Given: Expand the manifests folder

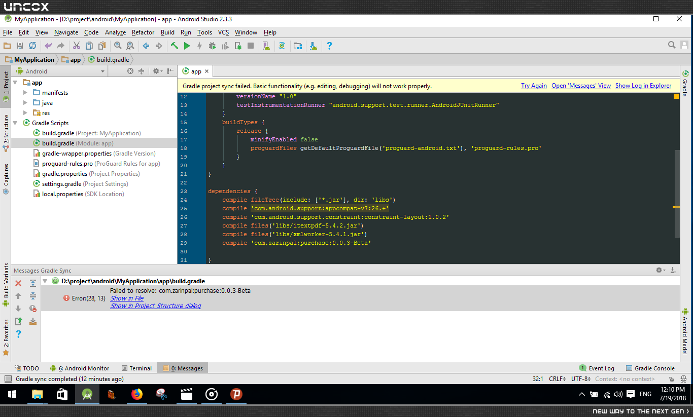Looking at the screenshot, I should (x=25, y=93).
